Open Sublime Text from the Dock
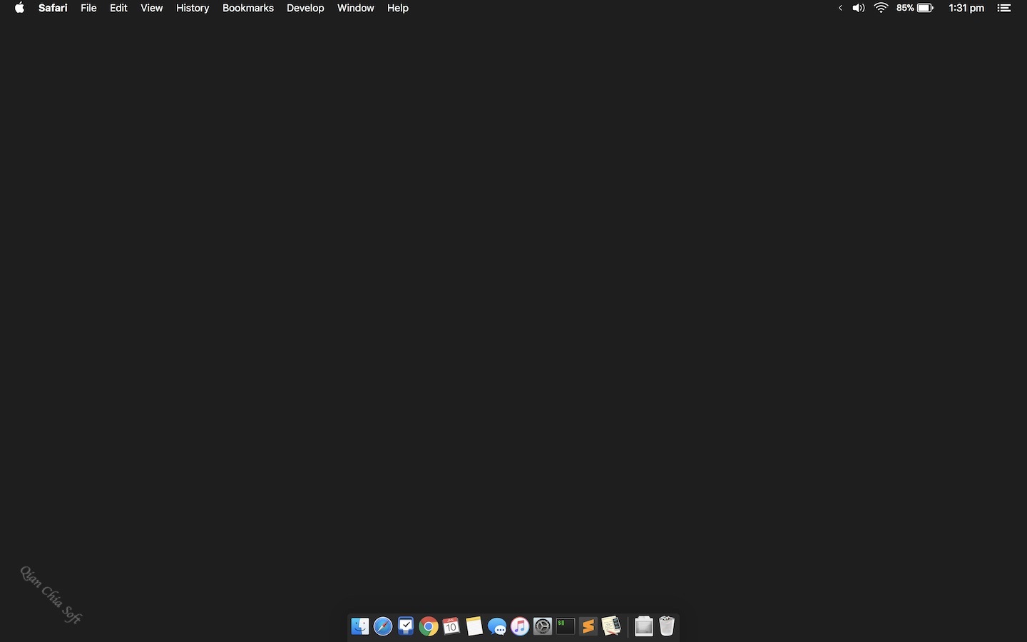 (x=588, y=626)
